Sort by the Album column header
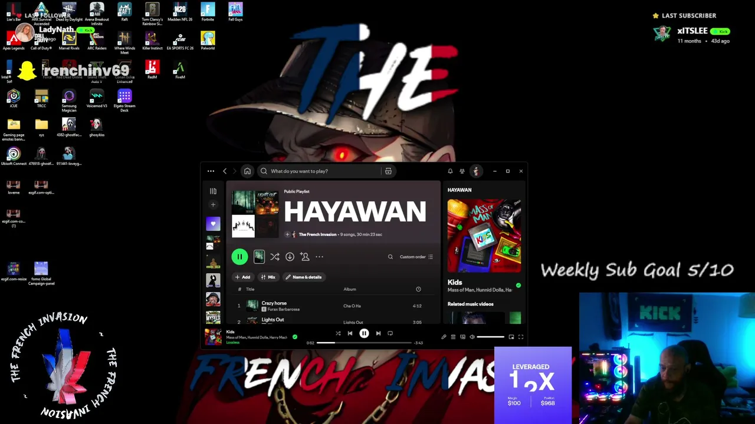The width and height of the screenshot is (755, 424). (350, 289)
